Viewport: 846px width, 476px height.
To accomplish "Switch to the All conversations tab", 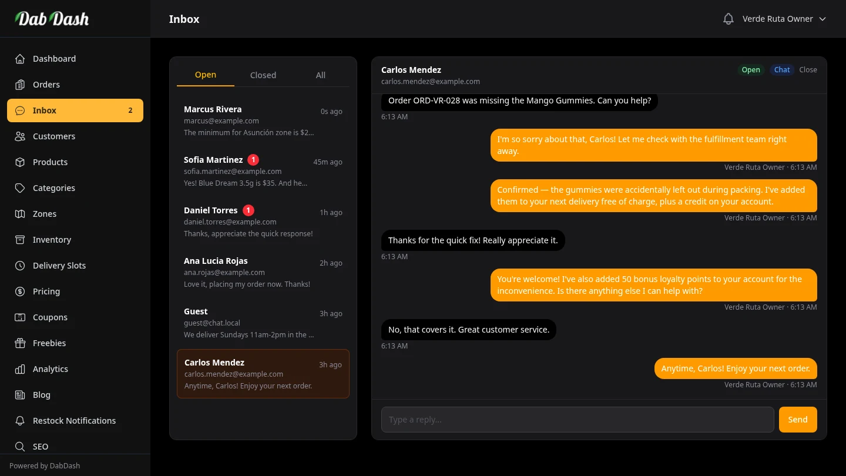I will (x=320, y=75).
